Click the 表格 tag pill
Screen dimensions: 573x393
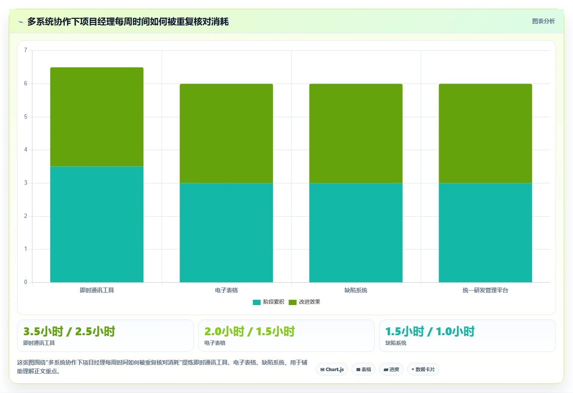[x=363, y=369]
